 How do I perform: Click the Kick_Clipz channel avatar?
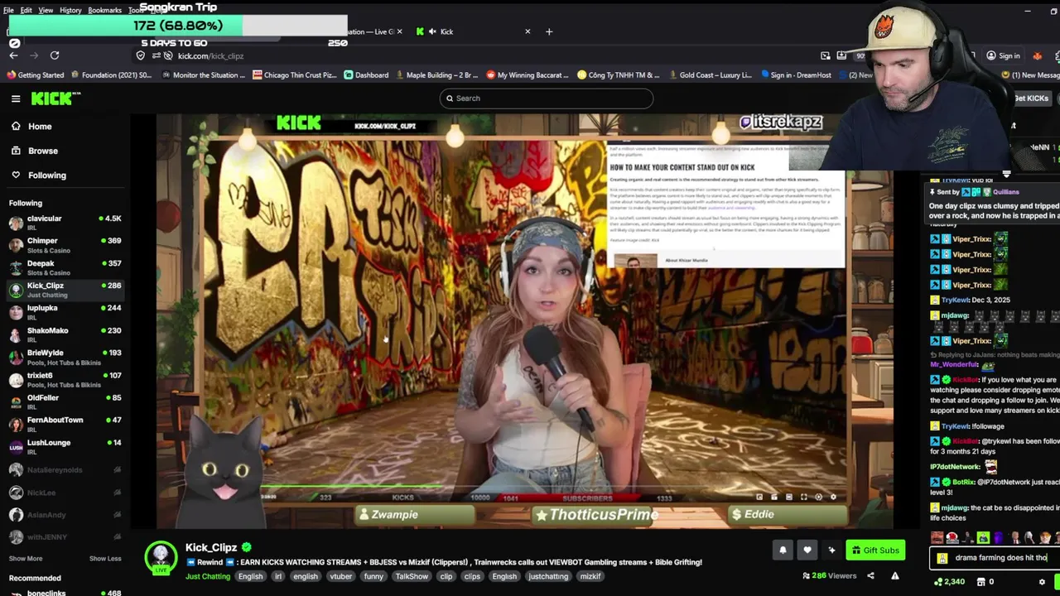click(x=161, y=556)
